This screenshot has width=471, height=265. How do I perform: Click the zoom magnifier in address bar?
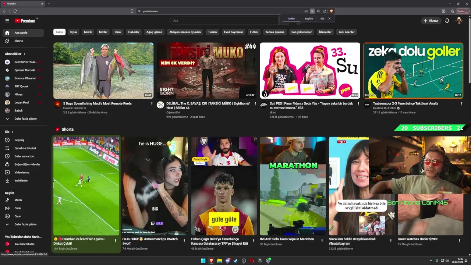(318, 11)
